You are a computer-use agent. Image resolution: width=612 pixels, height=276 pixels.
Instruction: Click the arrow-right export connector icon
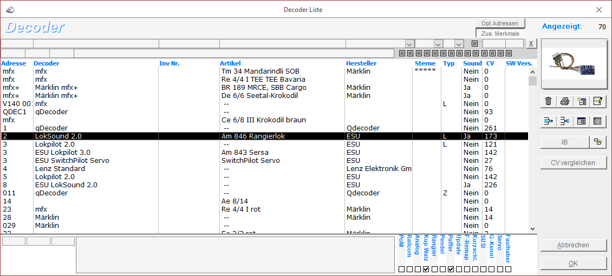pyautogui.click(x=549, y=121)
